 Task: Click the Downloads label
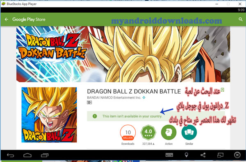tap(128, 144)
